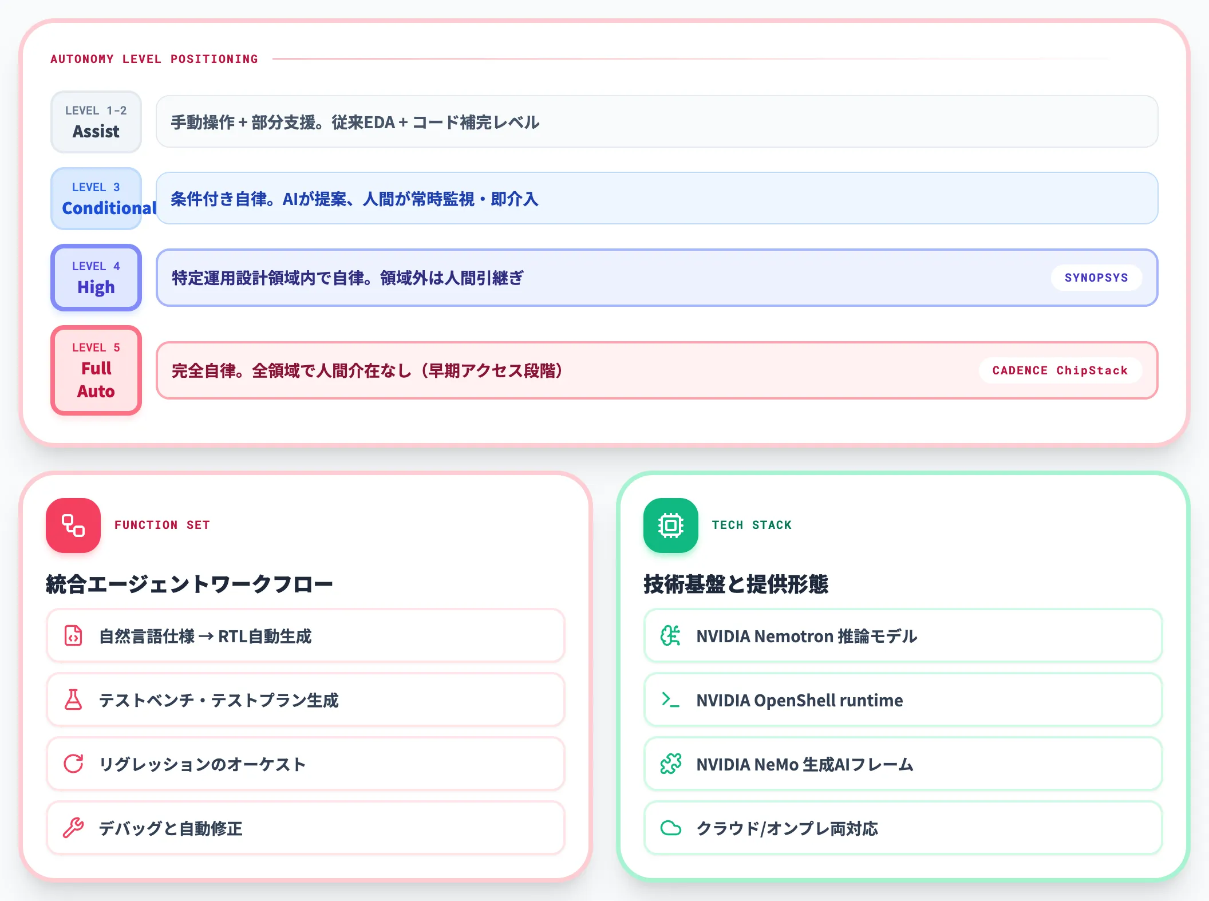
Task: Click the 統合エージェントワークフロー heading
Action: (189, 584)
